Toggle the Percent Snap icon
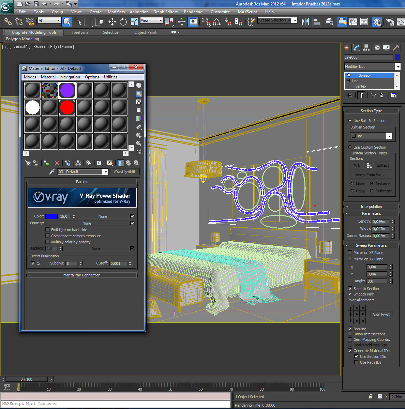Screen dimensions: 405x409 click(227, 22)
